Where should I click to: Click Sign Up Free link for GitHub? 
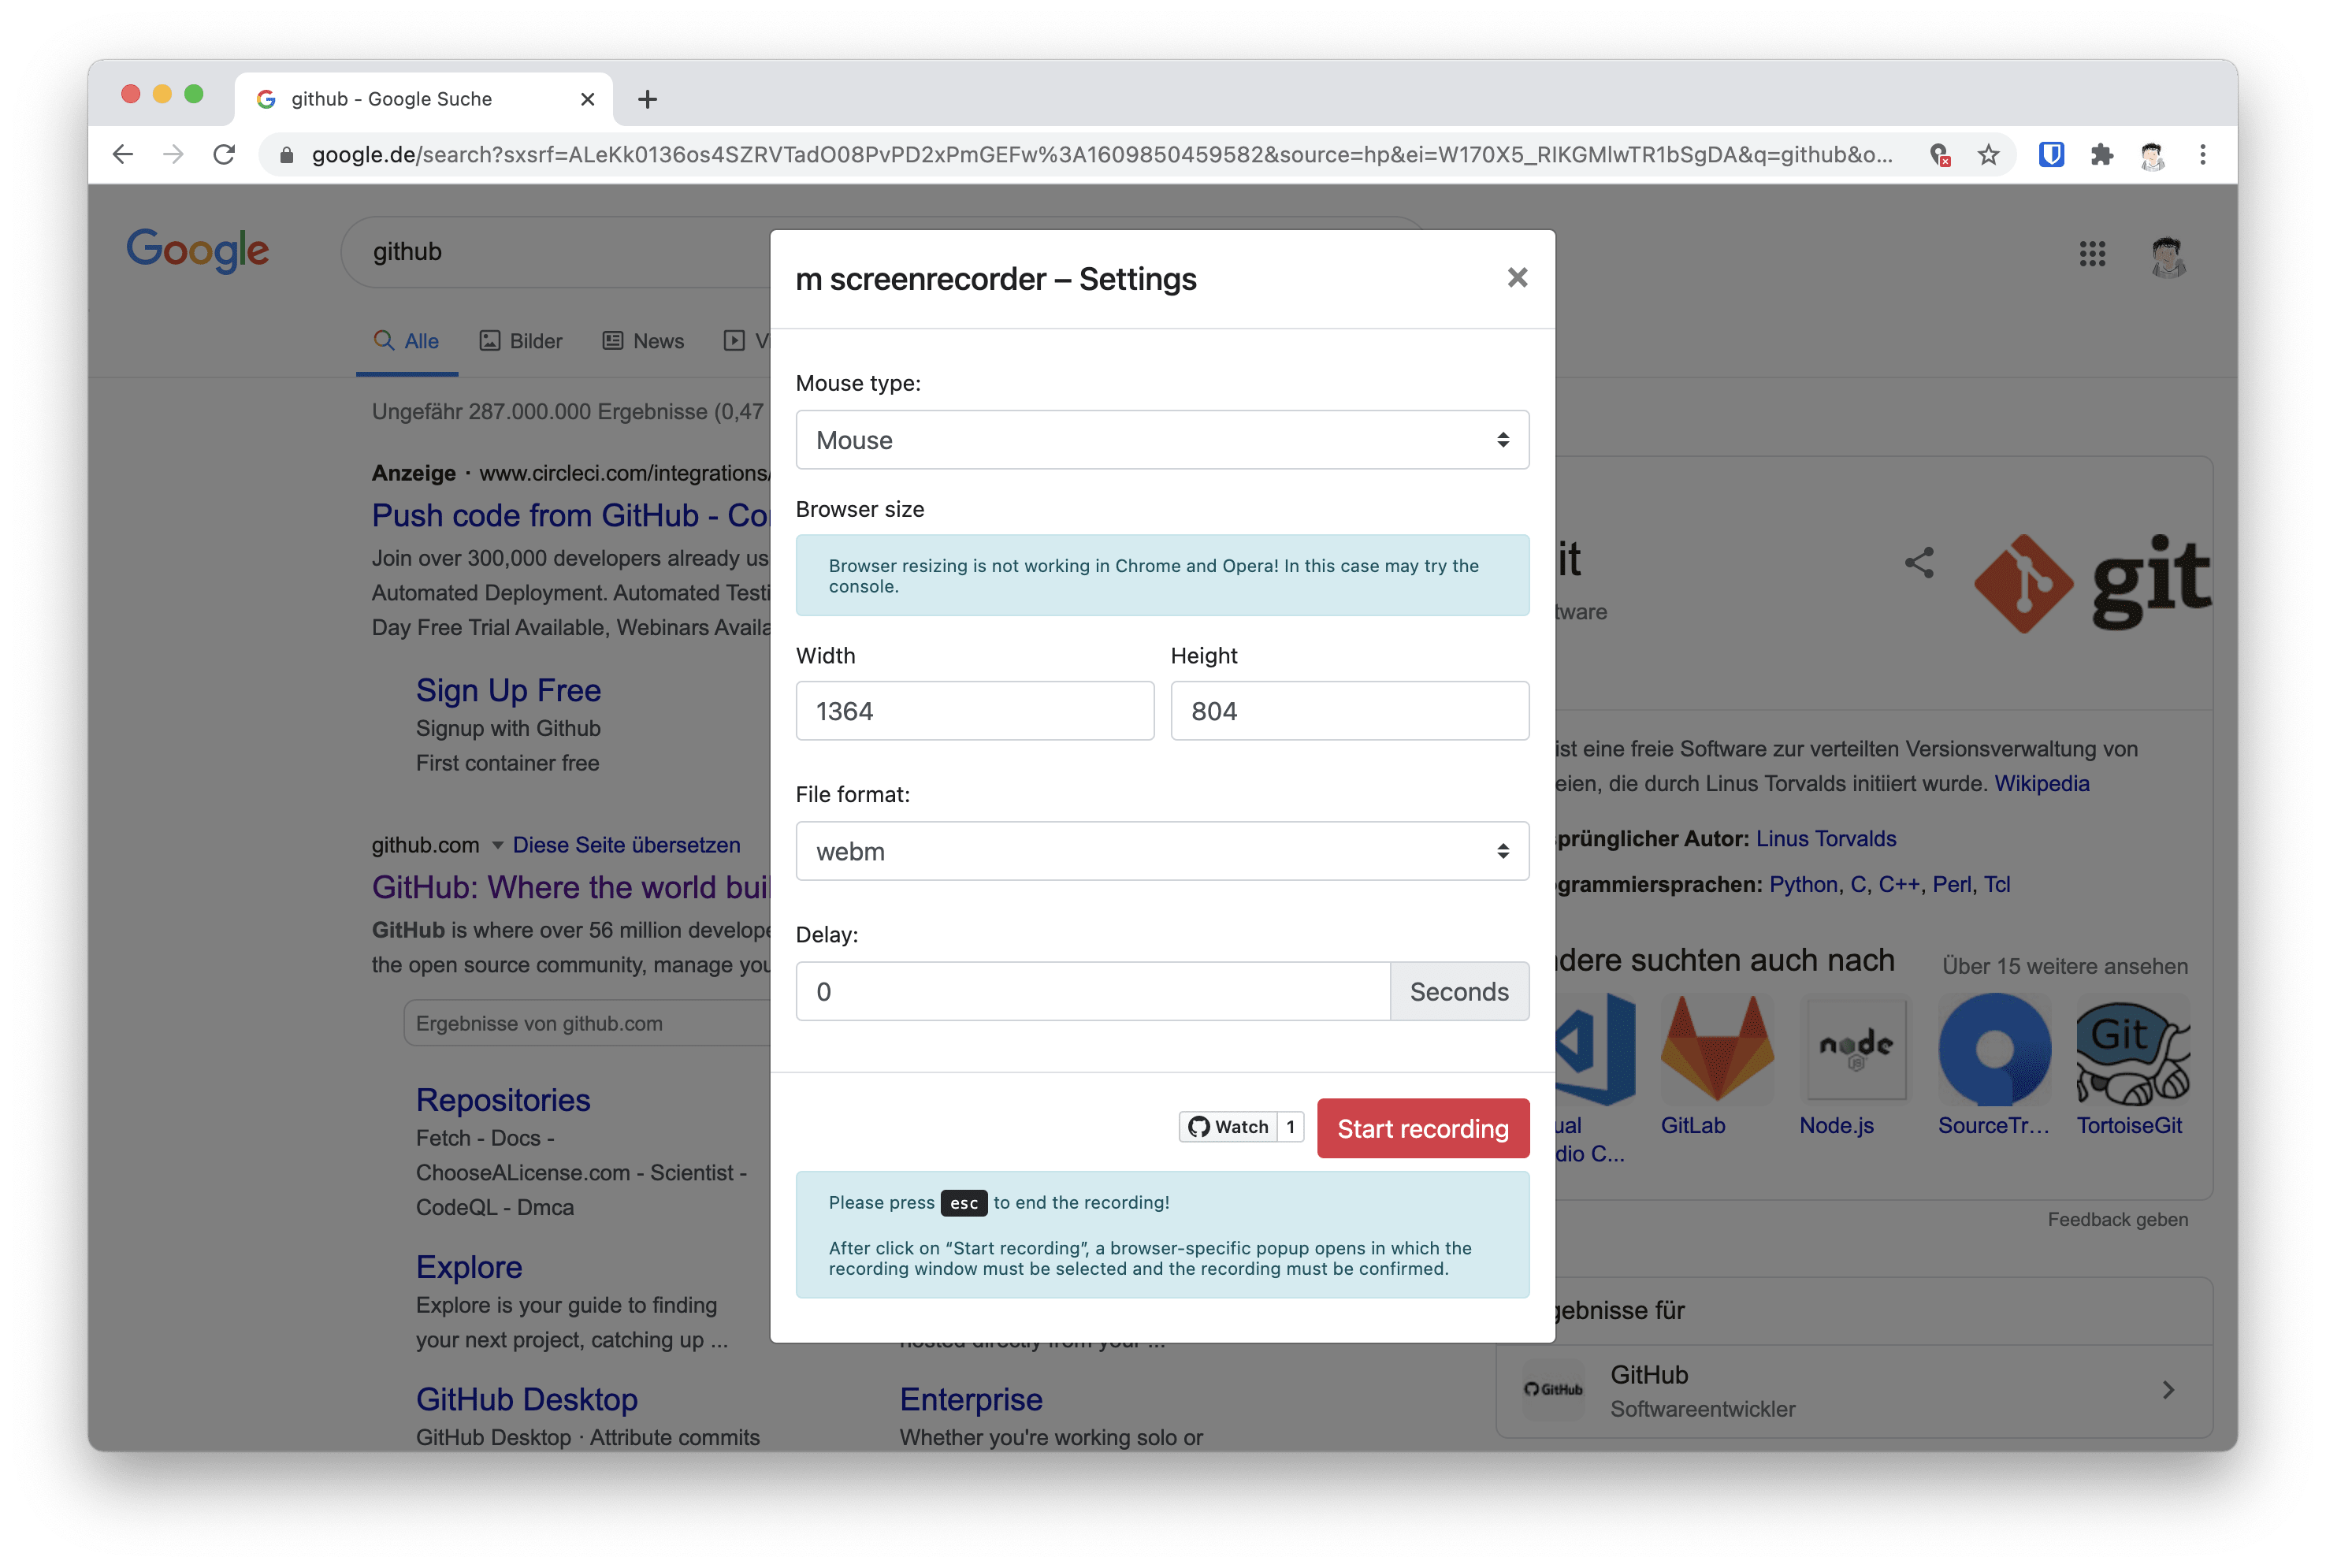click(x=507, y=686)
